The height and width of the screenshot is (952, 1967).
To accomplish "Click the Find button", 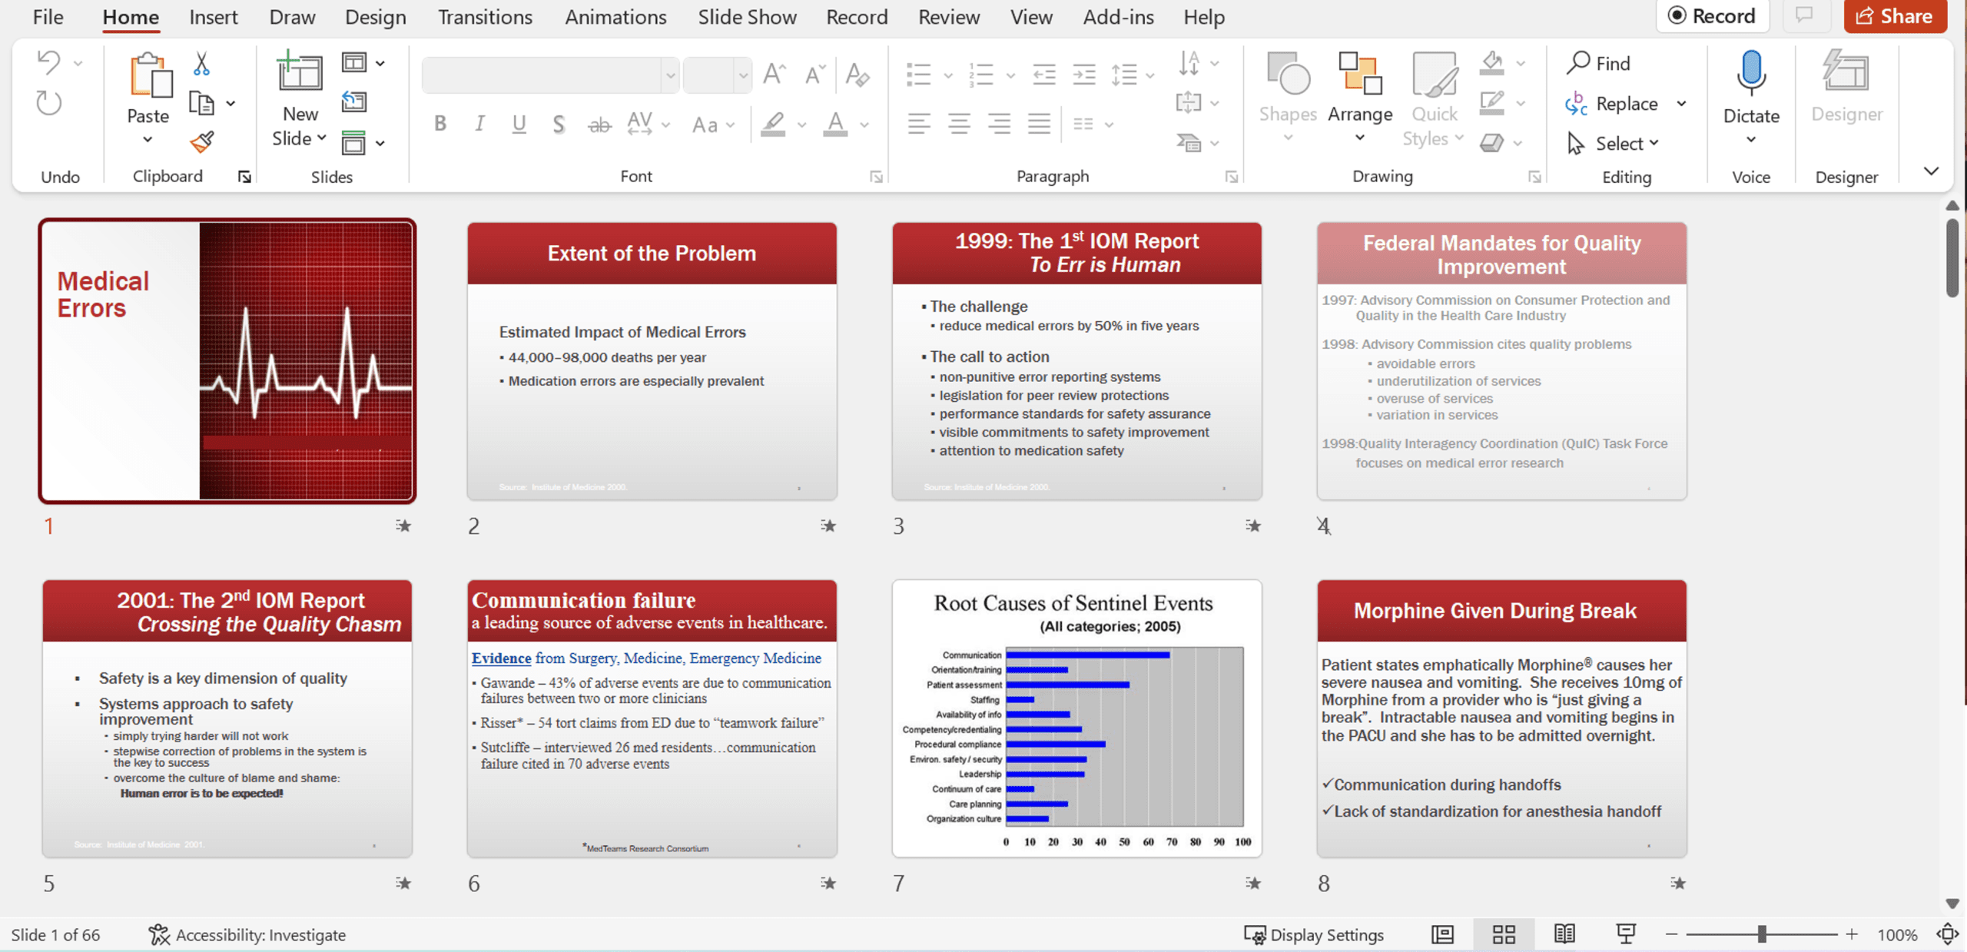I will click(x=1599, y=63).
